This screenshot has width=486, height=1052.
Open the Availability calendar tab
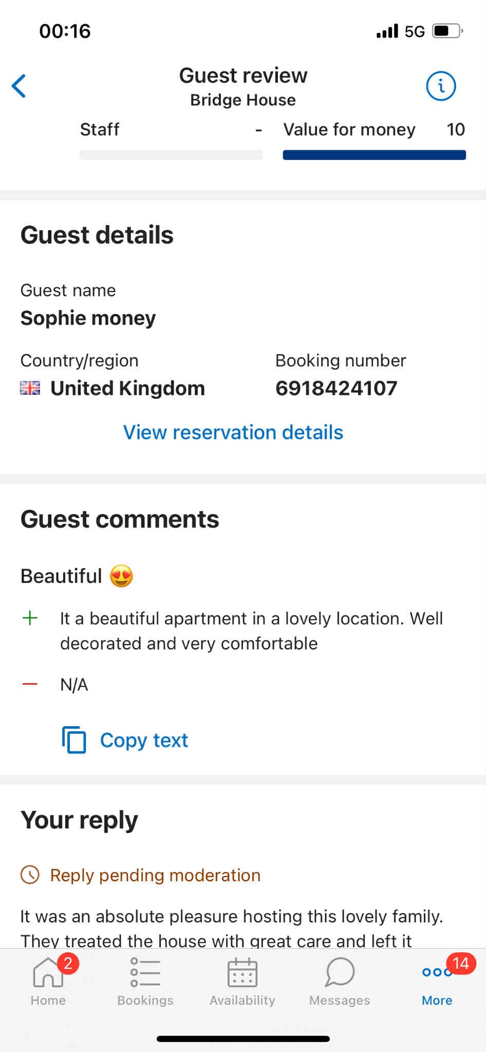click(242, 980)
